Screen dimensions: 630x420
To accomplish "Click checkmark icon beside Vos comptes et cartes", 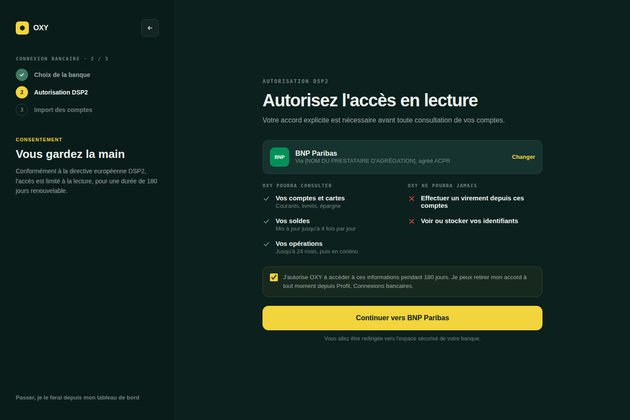I will [266, 199].
